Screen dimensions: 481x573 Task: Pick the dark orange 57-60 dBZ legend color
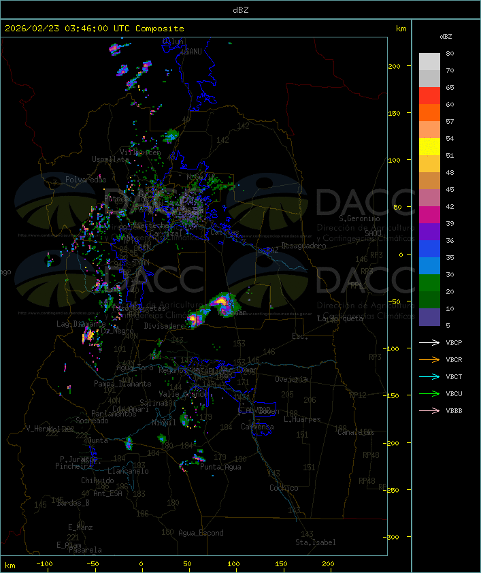pos(429,113)
